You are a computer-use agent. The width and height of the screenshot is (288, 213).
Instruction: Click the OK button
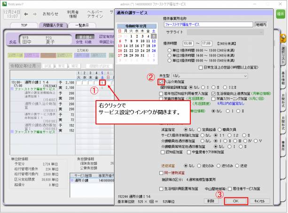pos(235,201)
